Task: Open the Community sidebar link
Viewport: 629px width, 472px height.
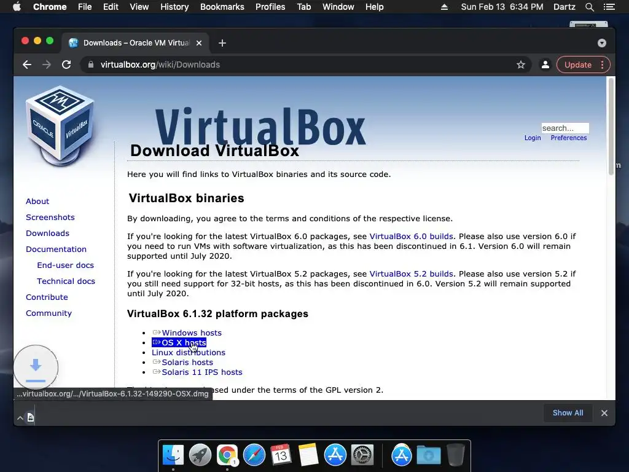Action: (49, 313)
